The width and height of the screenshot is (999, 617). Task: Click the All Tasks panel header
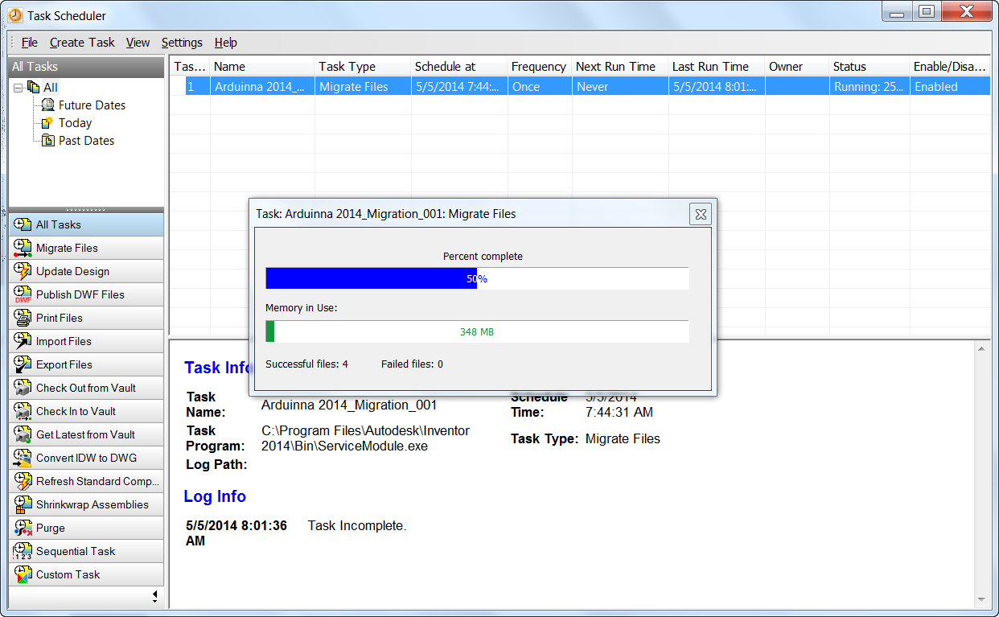pyautogui.click(x=86, y=67)
